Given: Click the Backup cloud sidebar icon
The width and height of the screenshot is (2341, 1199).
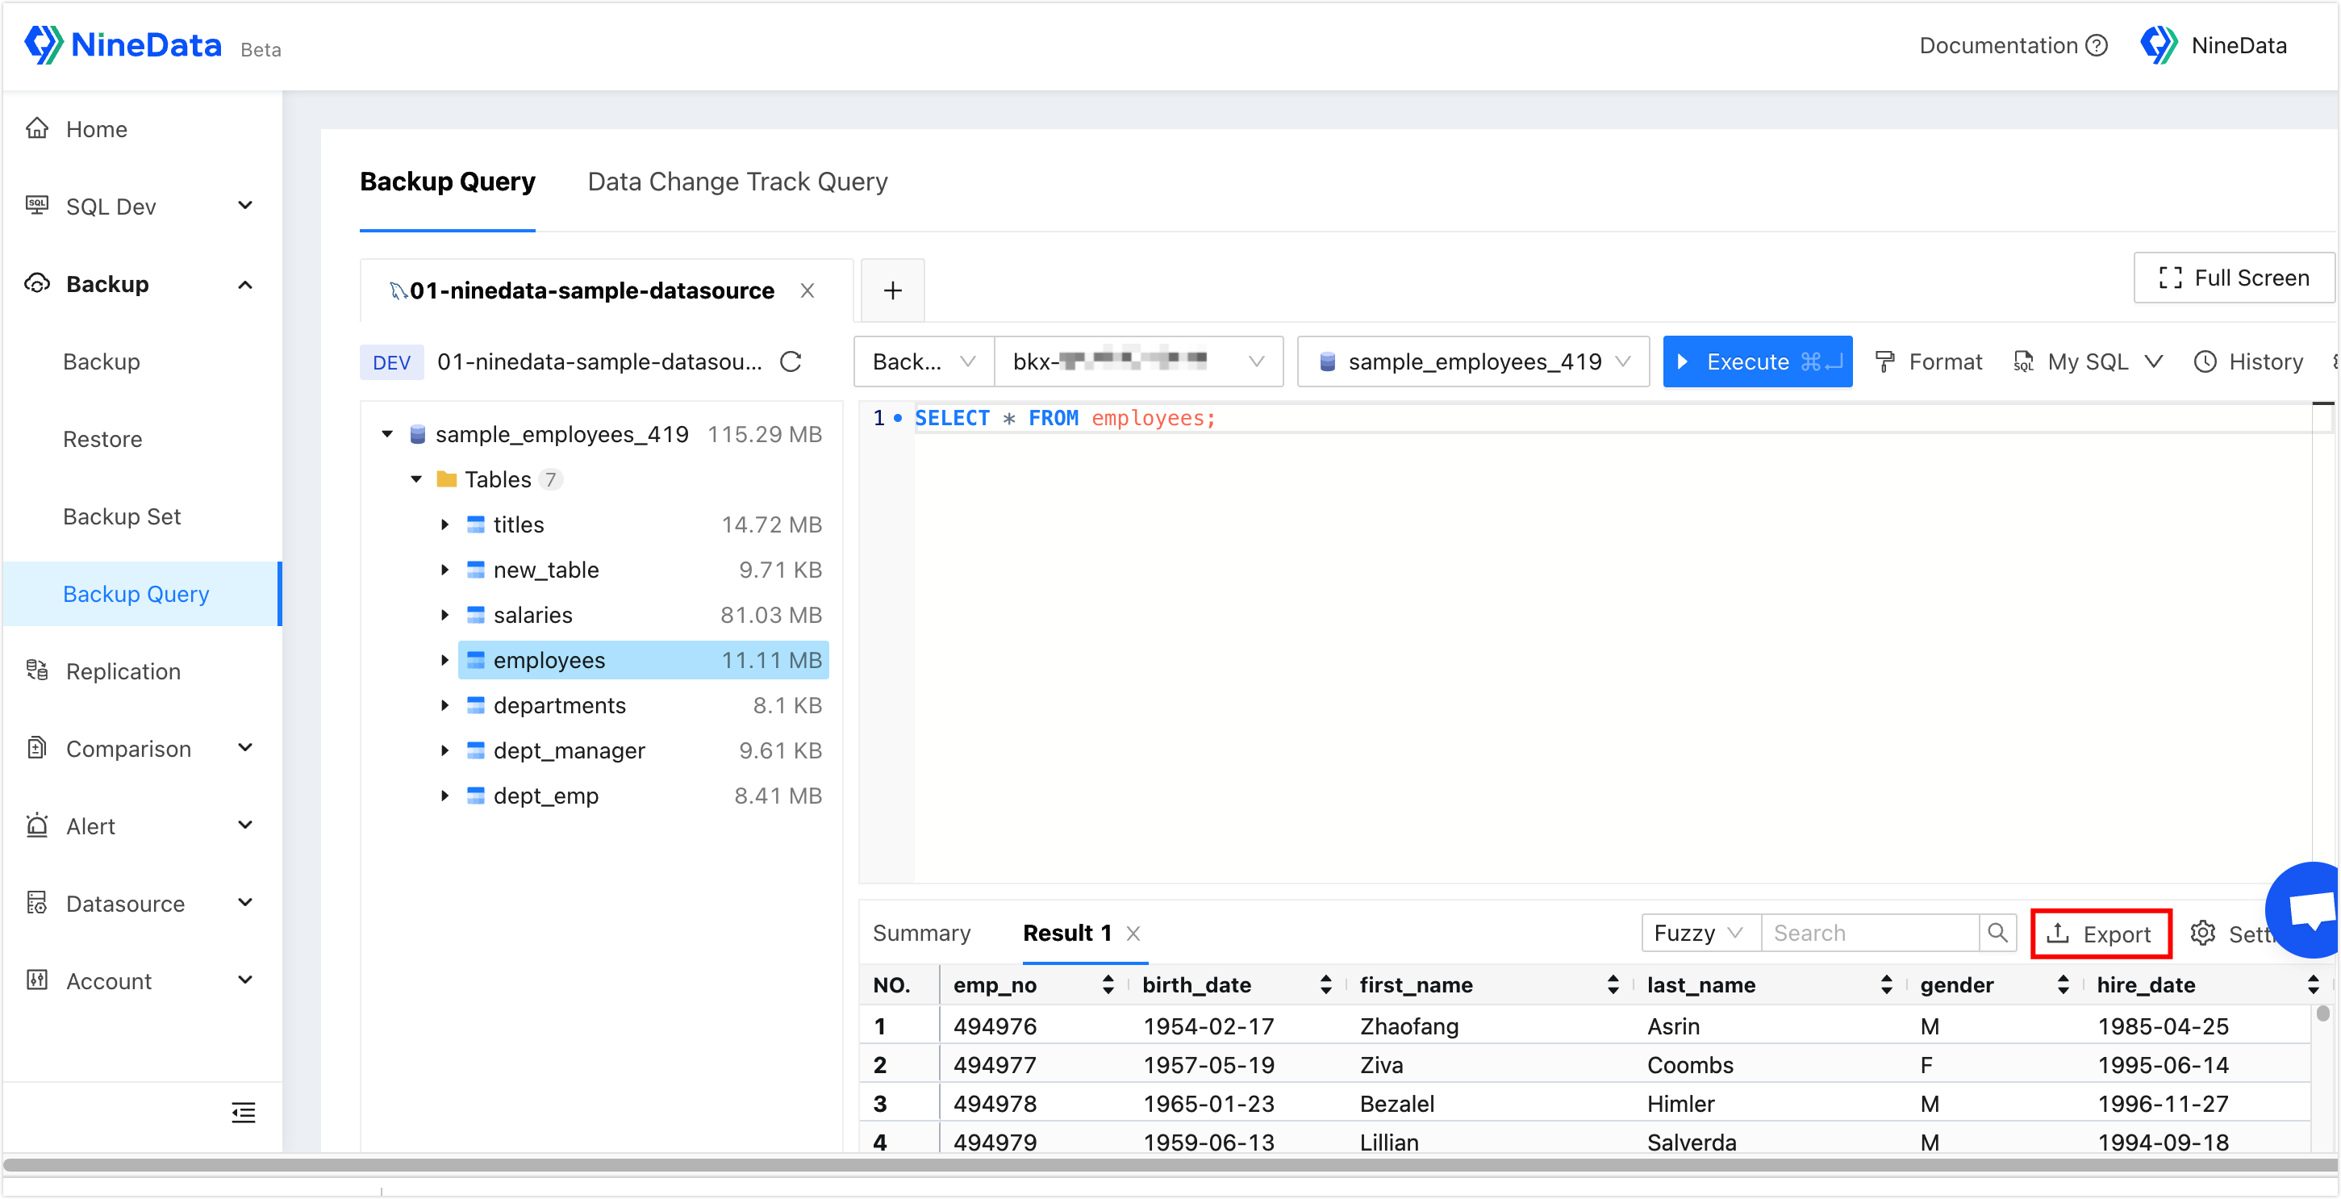Looking at the screenshot, I should (37, 282).
